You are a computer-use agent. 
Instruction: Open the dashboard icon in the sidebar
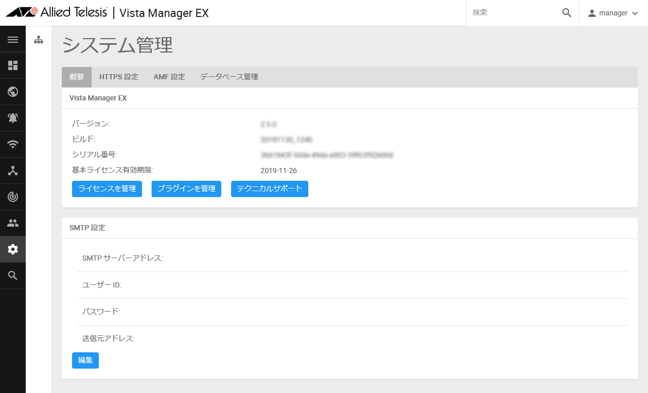pos(13,65)
